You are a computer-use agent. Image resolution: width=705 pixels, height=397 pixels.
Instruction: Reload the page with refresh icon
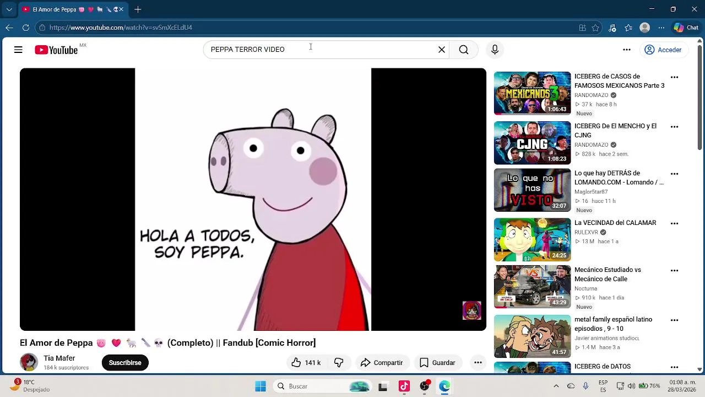26,28
